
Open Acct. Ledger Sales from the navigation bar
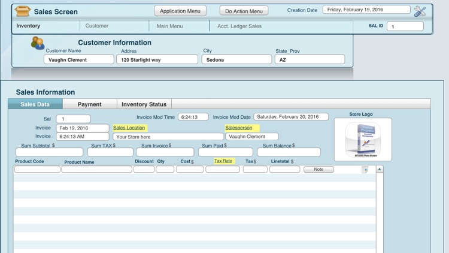pos(239,26)
